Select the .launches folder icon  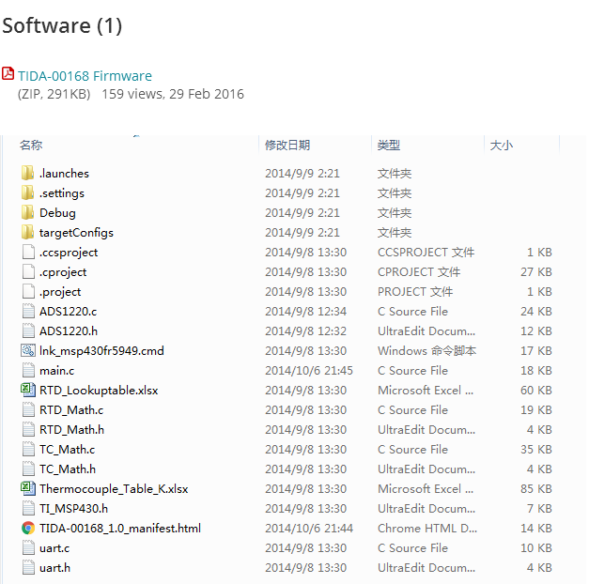(28, 173)
